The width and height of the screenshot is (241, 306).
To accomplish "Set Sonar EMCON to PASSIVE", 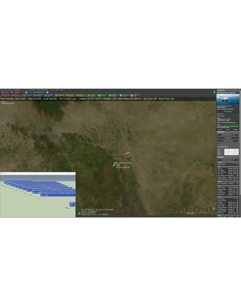I will [235, 152].
